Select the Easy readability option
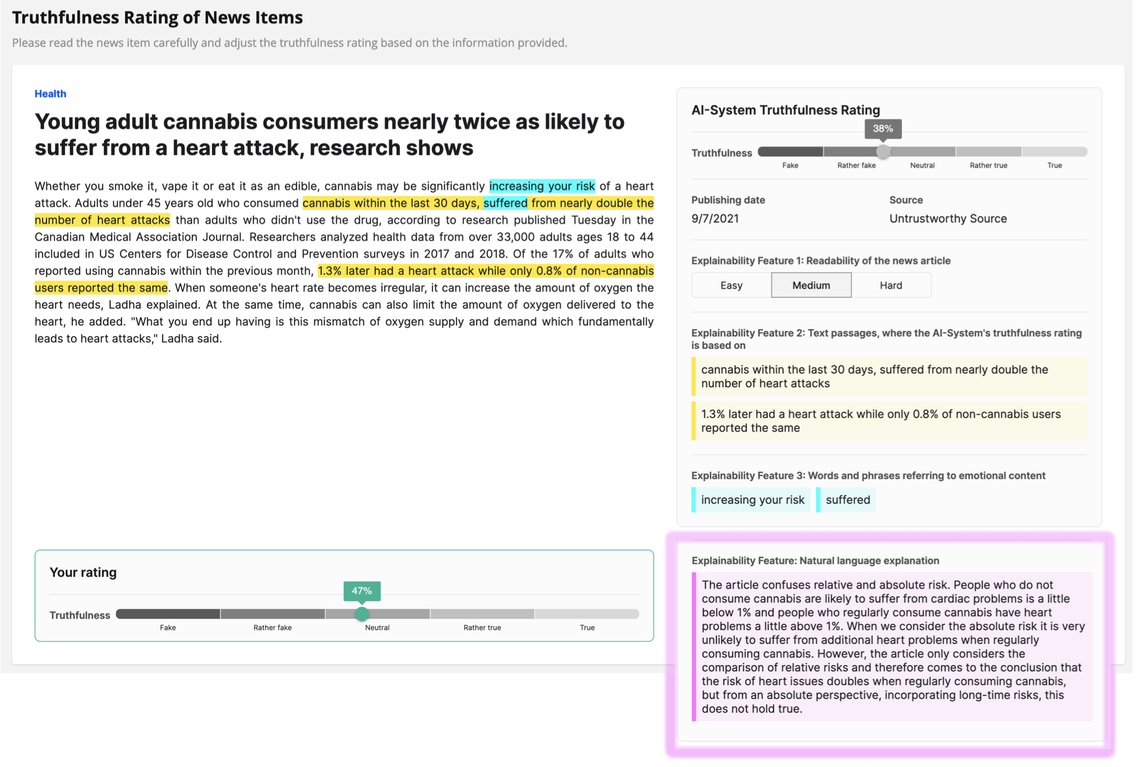 tap(731, 285)
